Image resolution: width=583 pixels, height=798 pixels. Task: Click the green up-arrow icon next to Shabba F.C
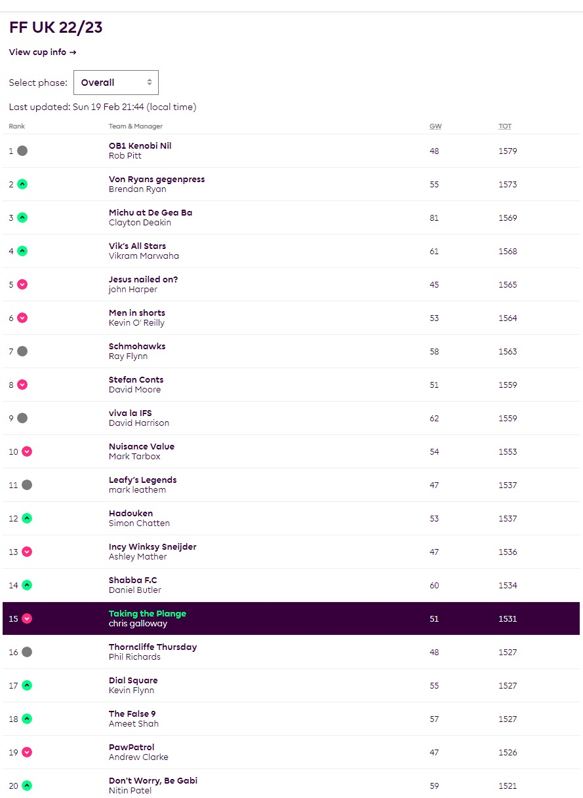27,585
